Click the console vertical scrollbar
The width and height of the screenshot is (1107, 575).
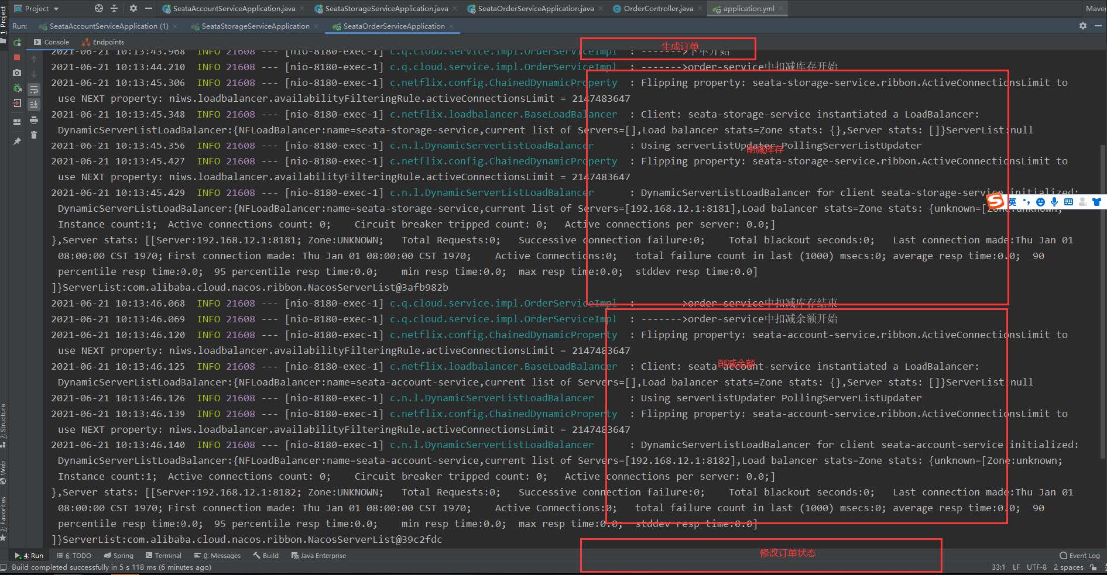(1103, 301)
